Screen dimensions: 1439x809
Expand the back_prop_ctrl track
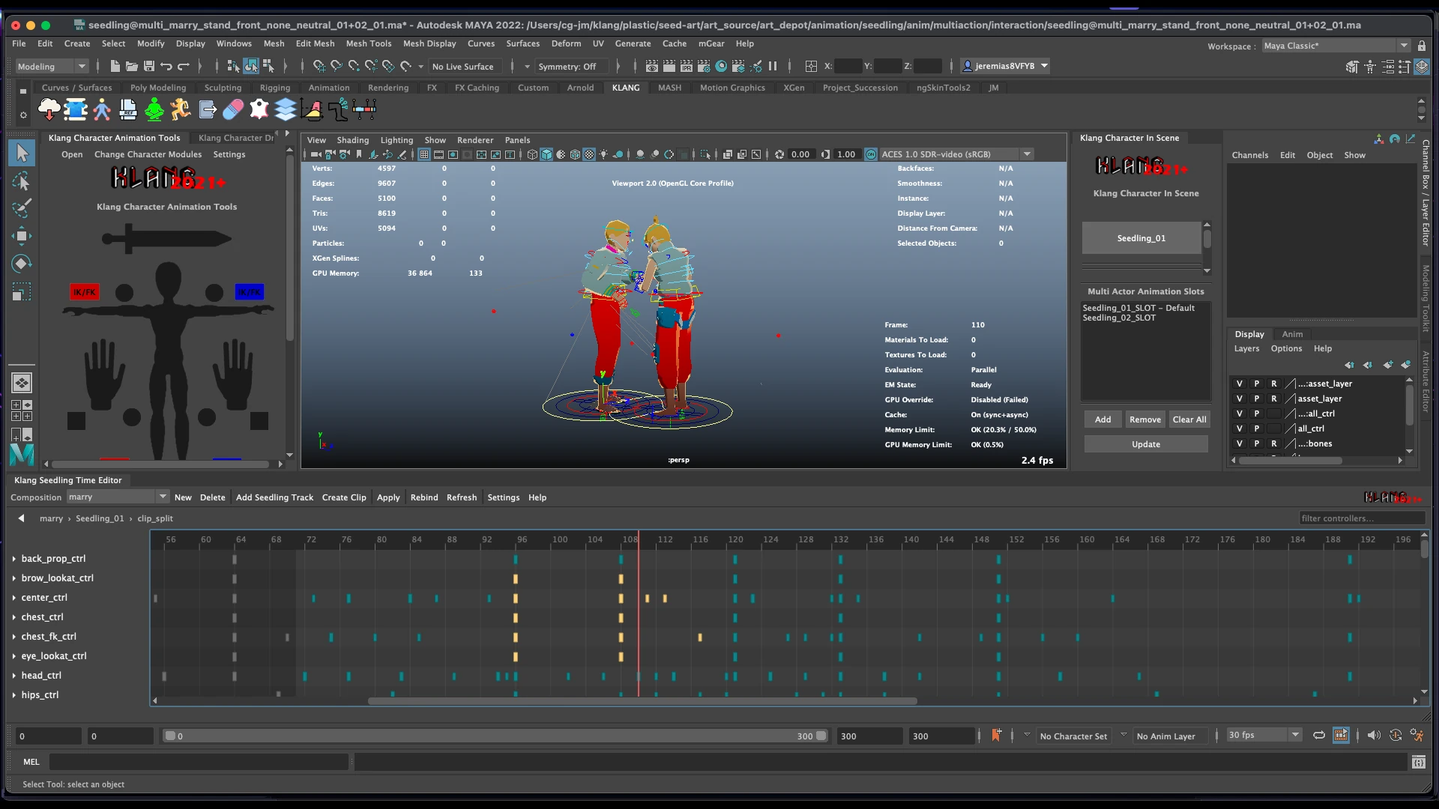pos(14,559)
